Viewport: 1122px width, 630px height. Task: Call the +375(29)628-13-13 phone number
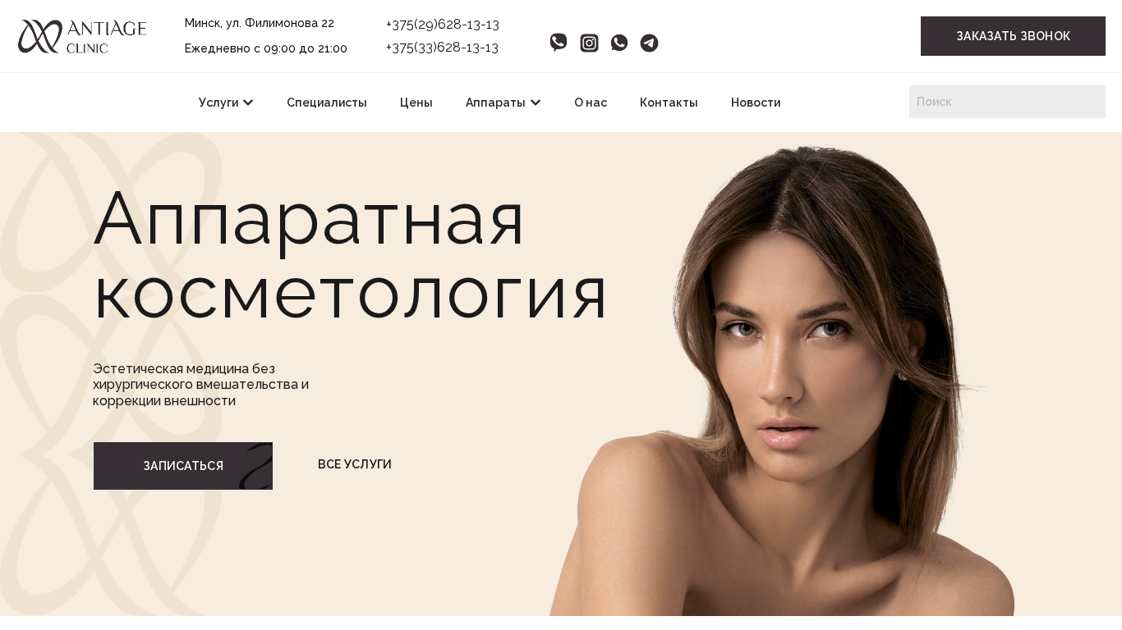click(x=443, y=24)
